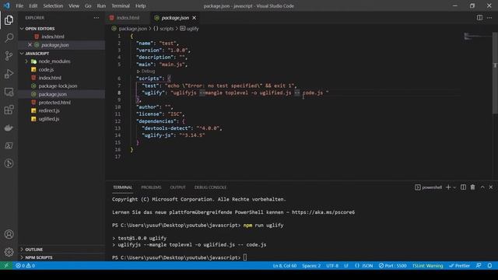Switch to the Debug Console tab
The width and height of the screenshot is (498, 280).
point(210,187)
